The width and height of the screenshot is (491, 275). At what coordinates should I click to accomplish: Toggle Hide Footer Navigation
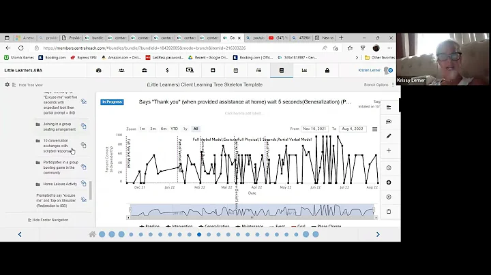(48, 220)
